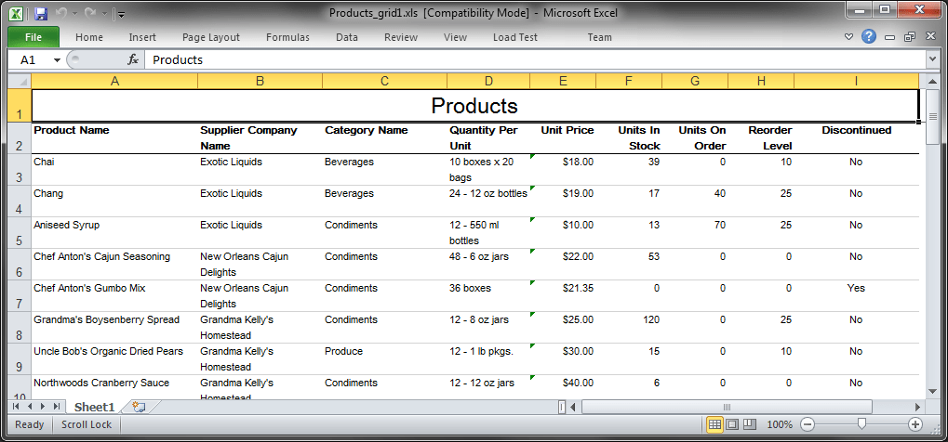Open the Review tab
Screen dimensions: 948x442
401,37
